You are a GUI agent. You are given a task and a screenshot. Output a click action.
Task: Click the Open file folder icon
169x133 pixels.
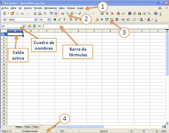tap(12, 13)
